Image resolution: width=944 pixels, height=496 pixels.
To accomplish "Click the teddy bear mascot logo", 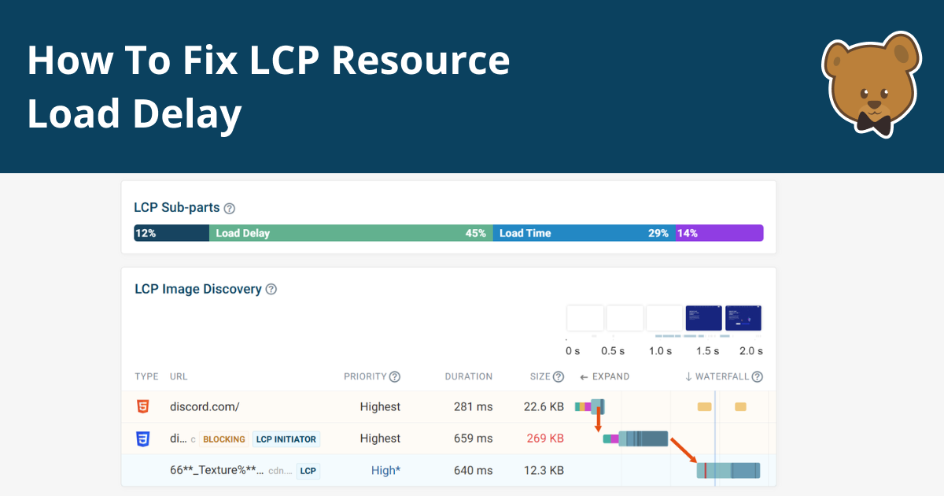I will click(x=871, y=85).
